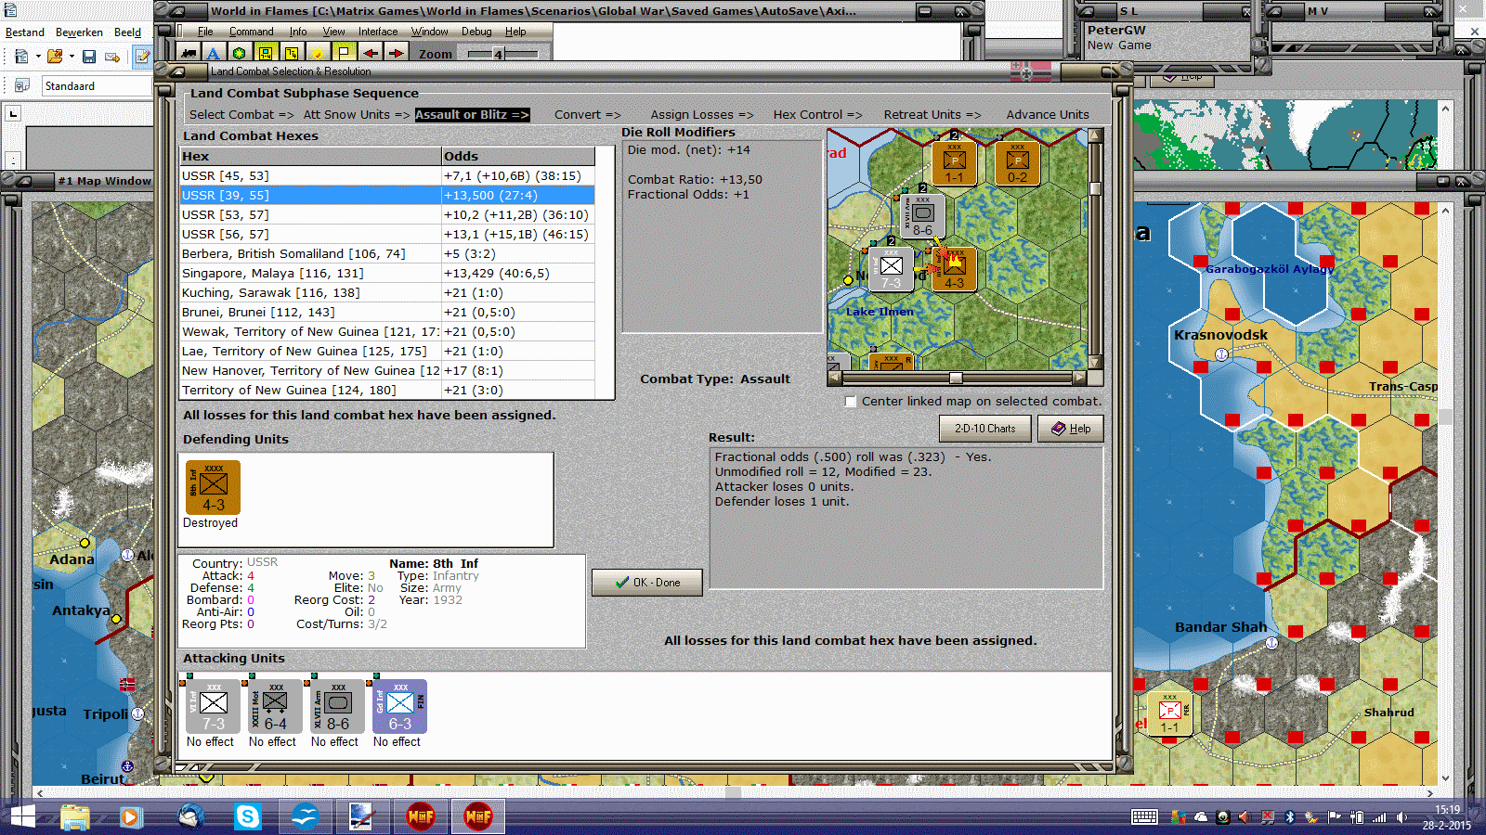Select the Singapore, Malaya combat row
The height and width of the screenshot is (835, 1486).
[x=387, y=274]
